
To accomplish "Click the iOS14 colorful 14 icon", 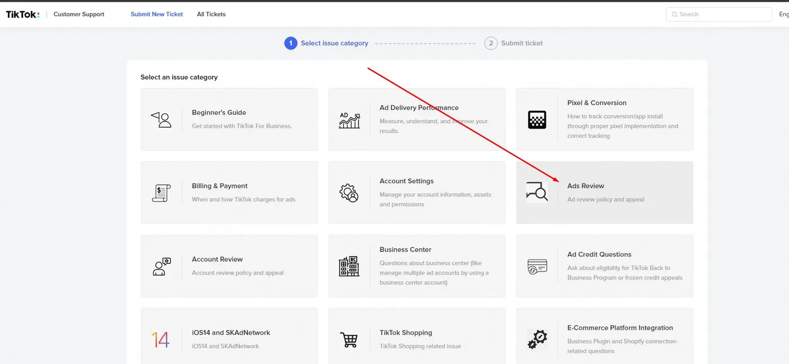I will 161,339.
